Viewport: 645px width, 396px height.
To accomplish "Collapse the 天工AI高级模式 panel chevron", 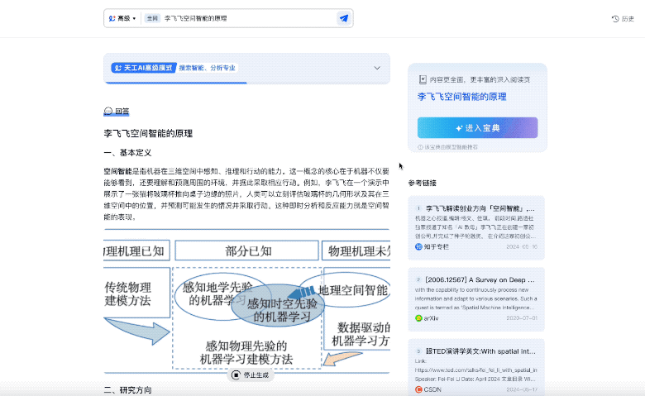I will click(377, 68).
